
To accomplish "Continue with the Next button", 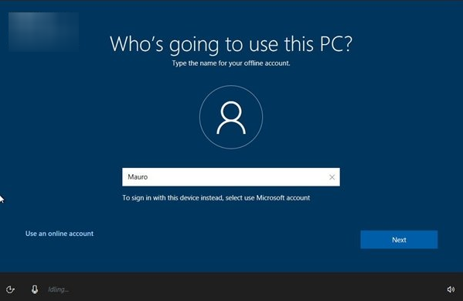I will click(399, 240).
